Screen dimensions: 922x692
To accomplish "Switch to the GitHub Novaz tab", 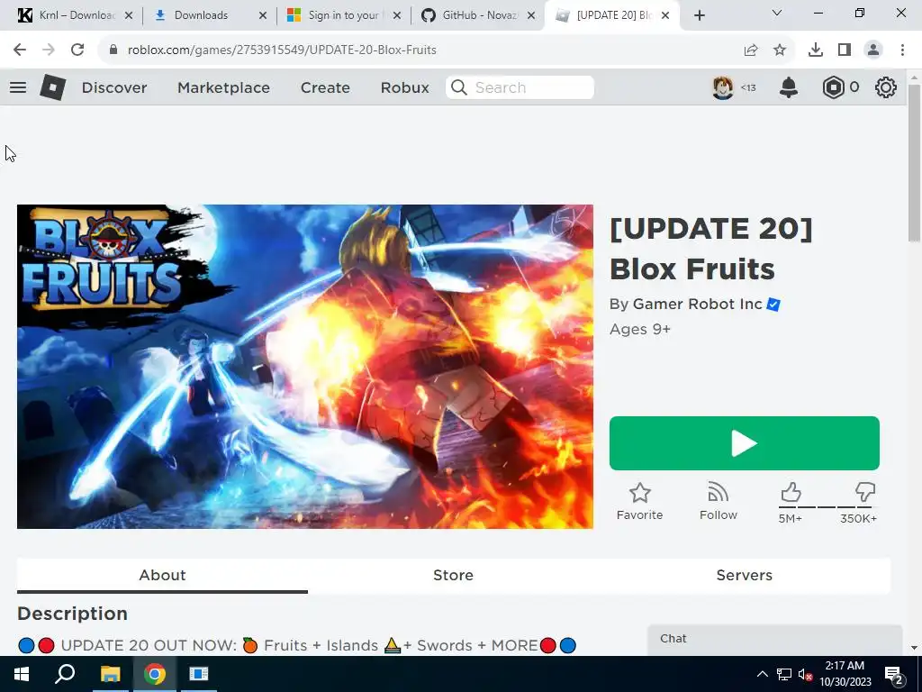I will tap(477, 15).
